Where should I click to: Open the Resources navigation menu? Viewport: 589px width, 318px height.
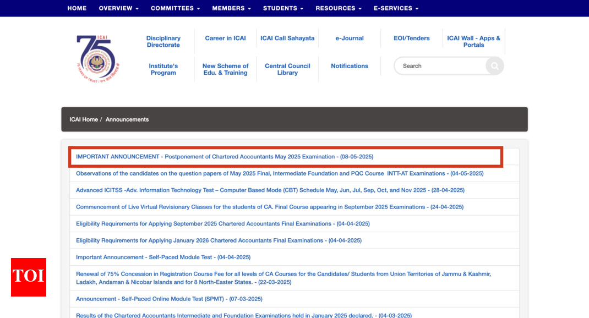click(x=338, y=8)
